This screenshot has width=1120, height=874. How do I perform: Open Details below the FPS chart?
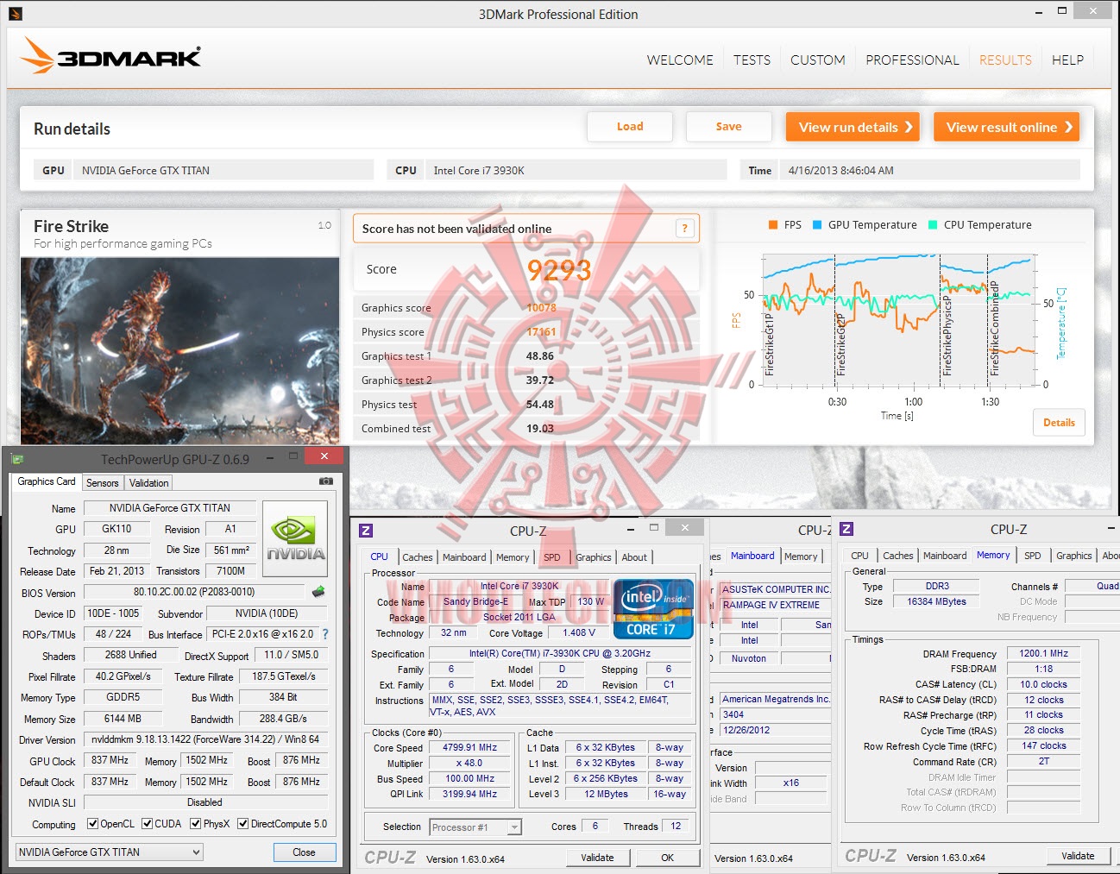click(1059, 423)
